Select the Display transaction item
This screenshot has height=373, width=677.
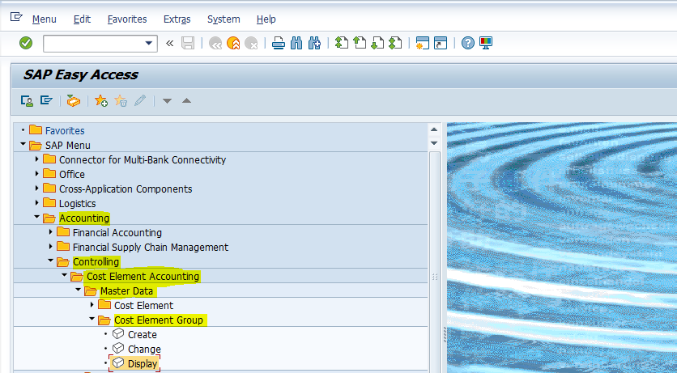coord(142,364)
